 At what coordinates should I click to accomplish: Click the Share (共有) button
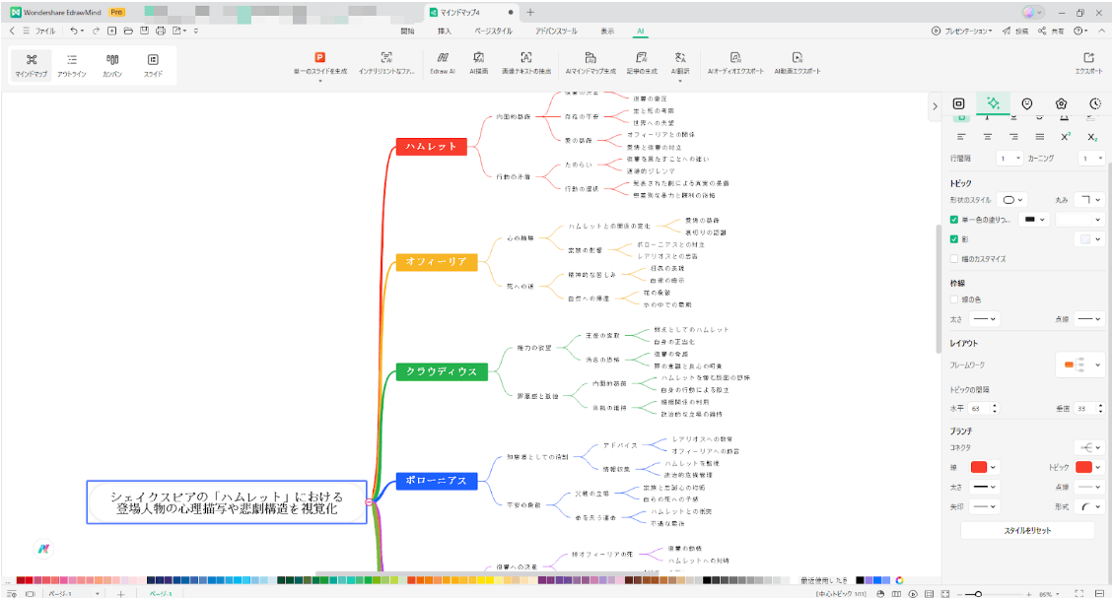1051,32
